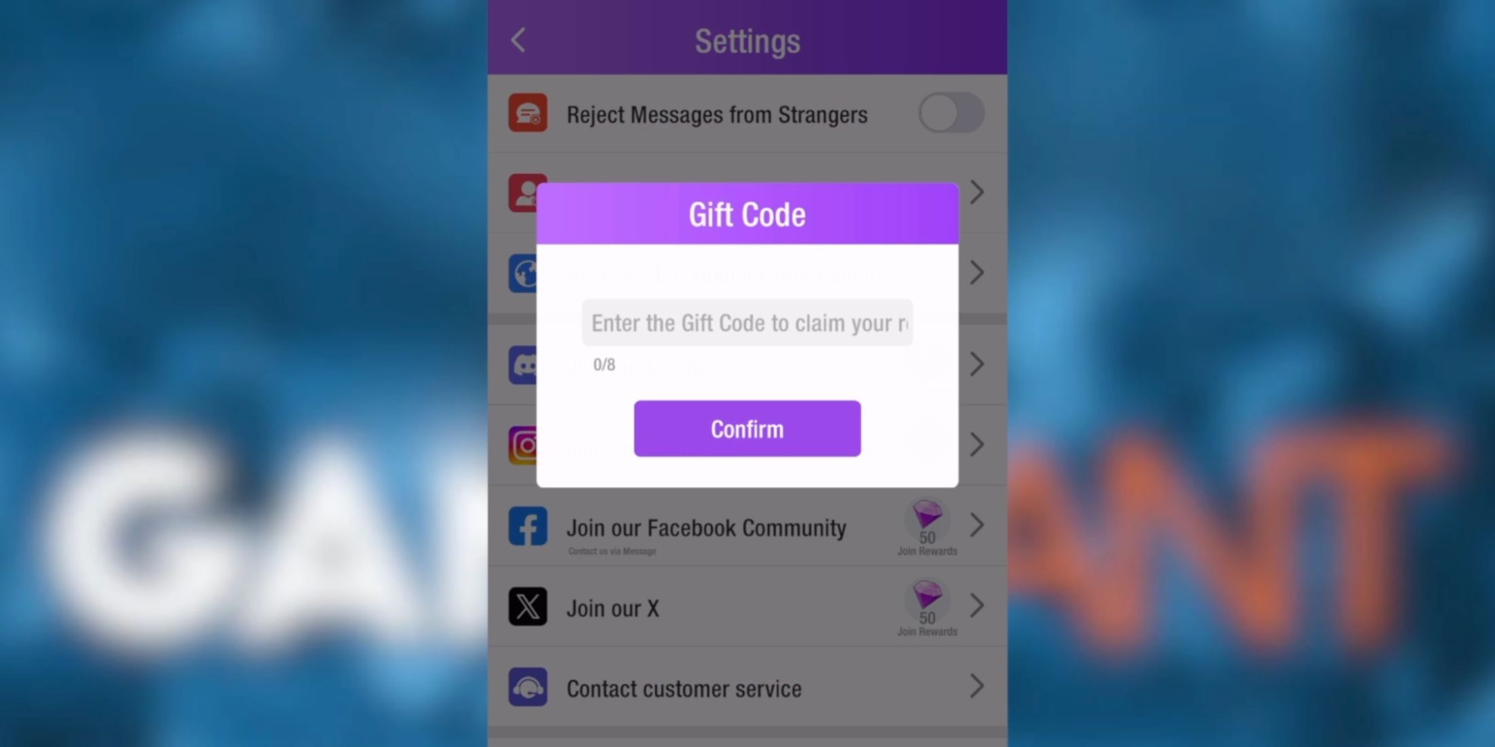Click the customer service headset icon
1495x747 pixels.
pyautogui.click(x=528, y=688)
